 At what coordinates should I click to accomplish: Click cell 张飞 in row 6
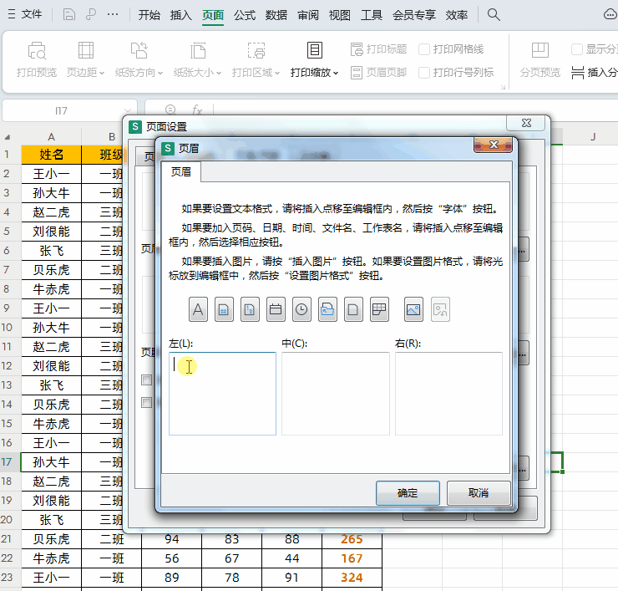click(51, 251)
